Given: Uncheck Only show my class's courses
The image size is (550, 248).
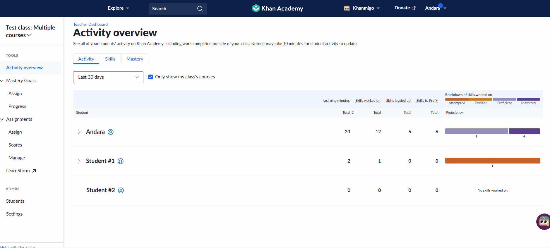Looking at the screenshot, I should click(150, 77).
